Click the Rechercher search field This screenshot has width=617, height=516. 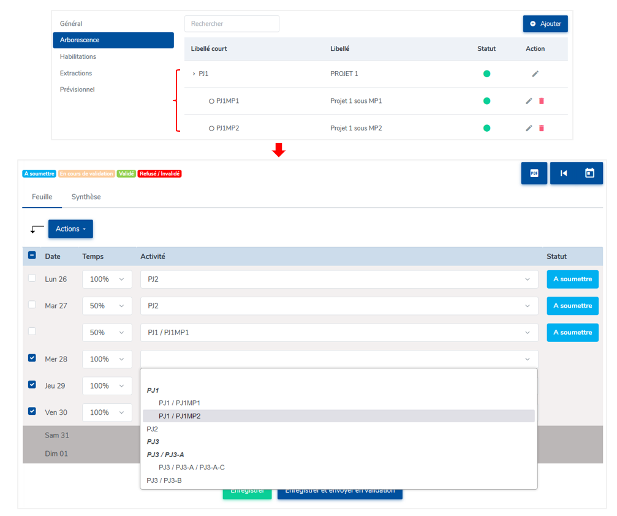(232, 24)
